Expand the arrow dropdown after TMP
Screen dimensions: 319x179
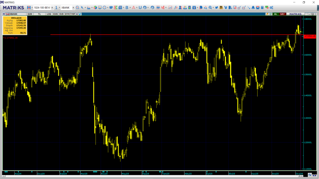point(77,14)
